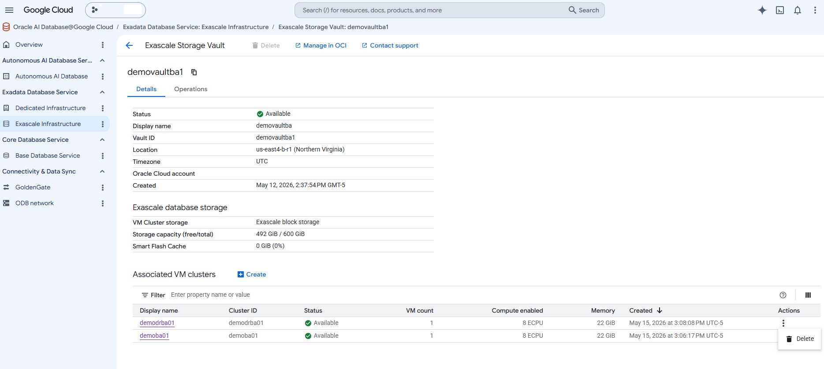Click the 'us-east4-b-r1 (Northern Virginia)' location value
Viewport: 824px width, 369px height.
(x=300, y=149)
